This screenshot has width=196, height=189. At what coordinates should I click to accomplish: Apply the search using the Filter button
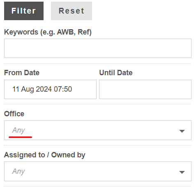click(24, 11)
